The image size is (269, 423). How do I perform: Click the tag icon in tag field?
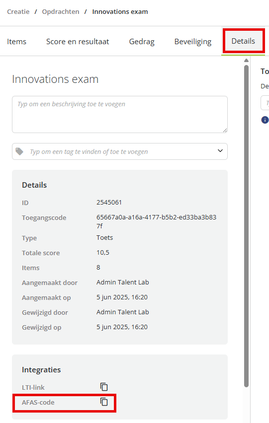point(19,151)
